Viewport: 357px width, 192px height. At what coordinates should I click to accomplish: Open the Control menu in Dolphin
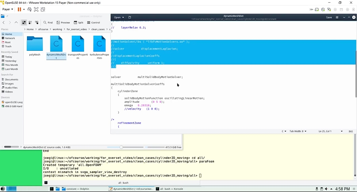94,23
